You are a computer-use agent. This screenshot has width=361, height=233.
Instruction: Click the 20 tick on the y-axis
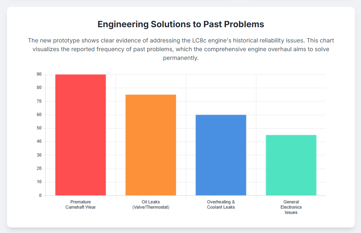pyautogui.click(x=39, y=168)
